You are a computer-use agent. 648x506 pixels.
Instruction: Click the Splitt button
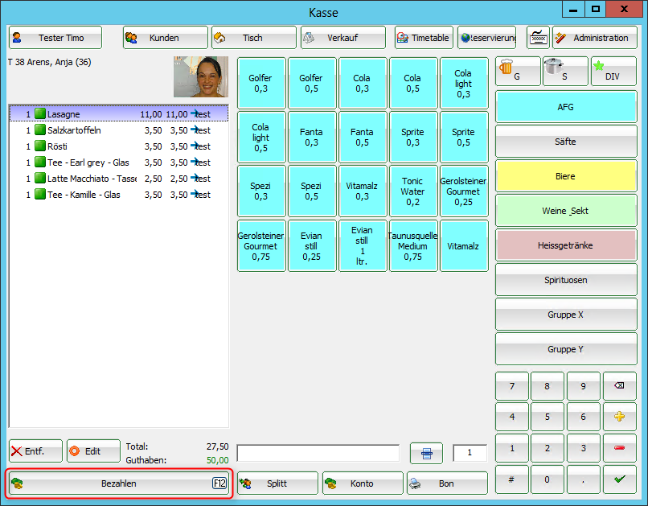pos(277,483)
